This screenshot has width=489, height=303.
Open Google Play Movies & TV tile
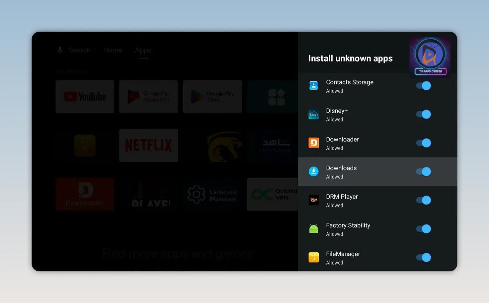point(149,97)
